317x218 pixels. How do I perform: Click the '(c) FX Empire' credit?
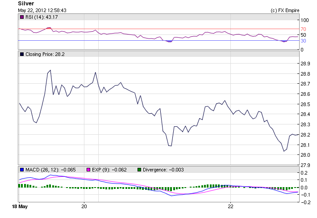click(285, 11)
